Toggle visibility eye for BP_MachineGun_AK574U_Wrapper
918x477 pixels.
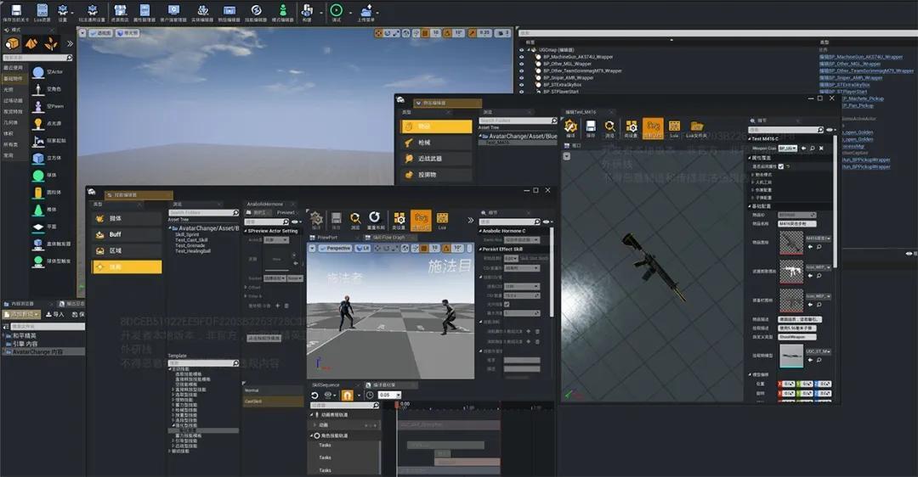pos(522,57)
